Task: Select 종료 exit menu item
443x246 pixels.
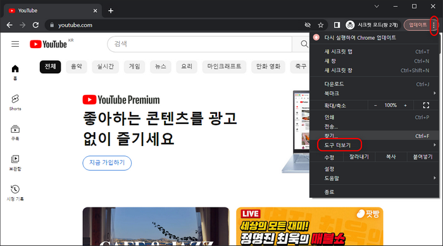Action: [375, 192]
